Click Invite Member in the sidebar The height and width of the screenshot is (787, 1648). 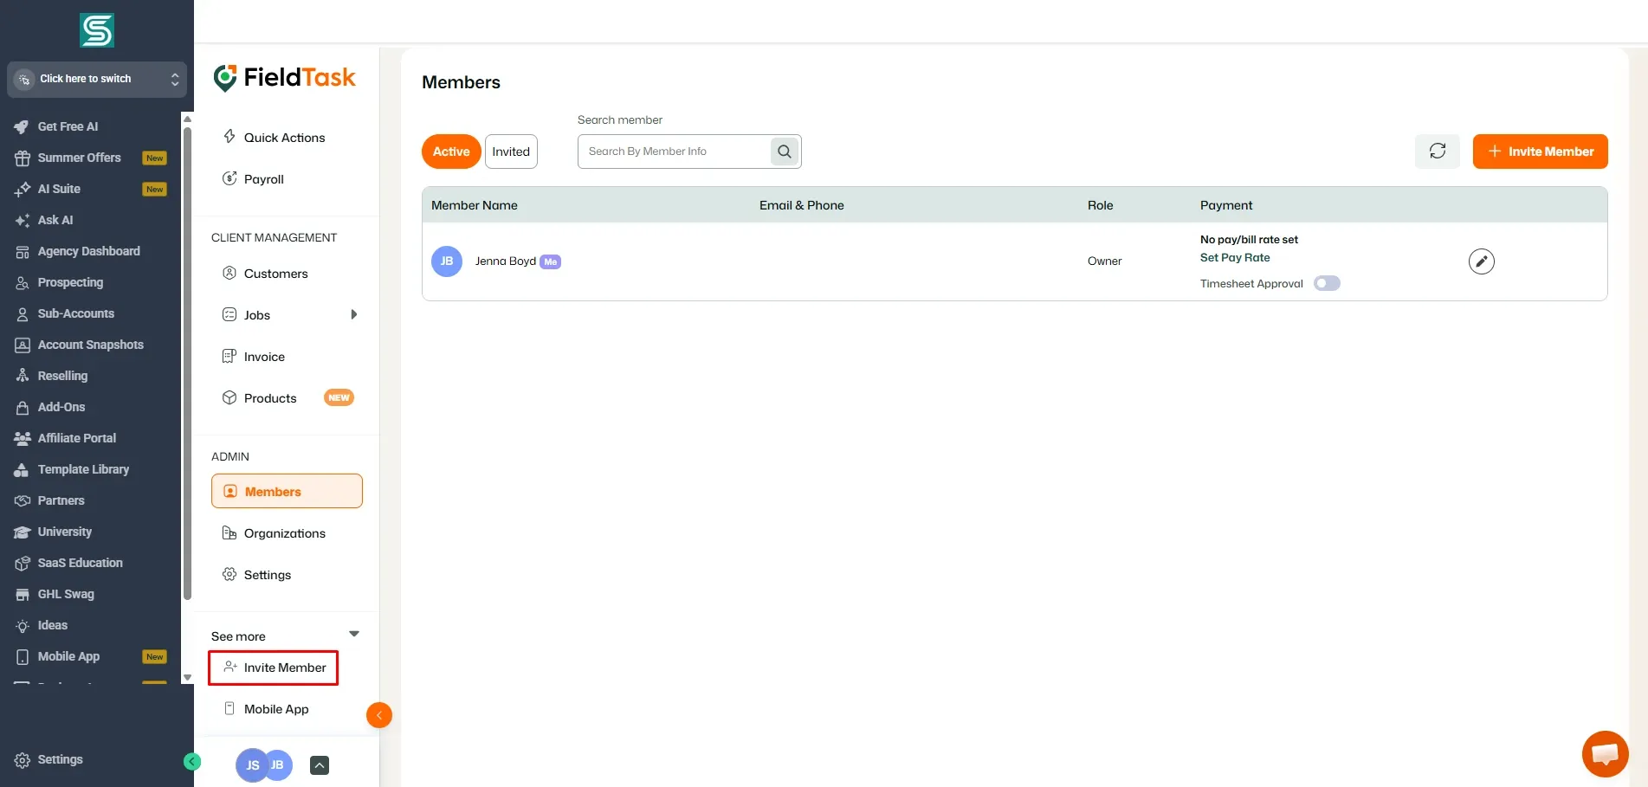click(x=274, y=668)
